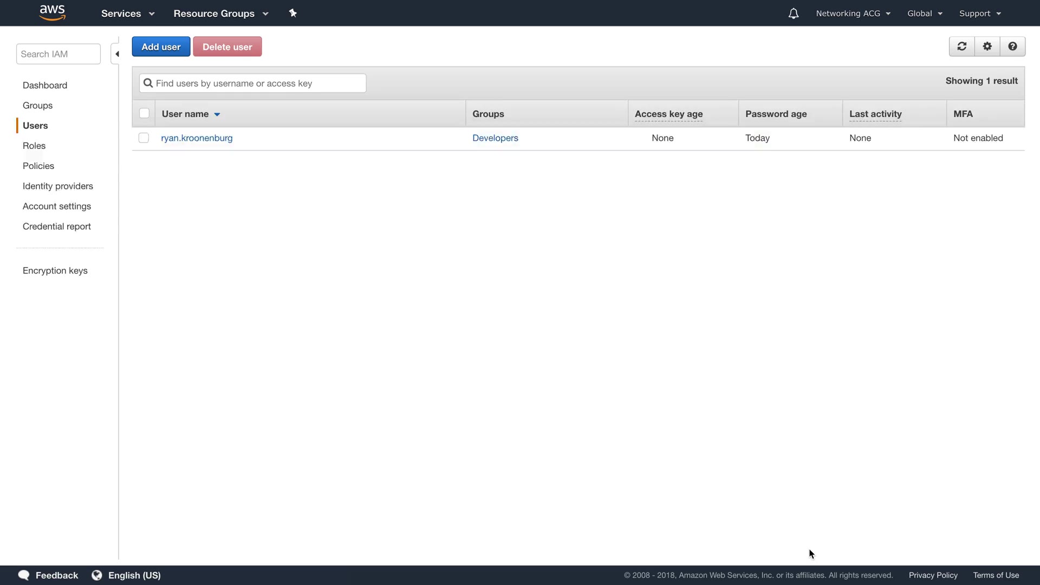Click the Find users search field
1040x585 pixels.
(x=253, y=83)
